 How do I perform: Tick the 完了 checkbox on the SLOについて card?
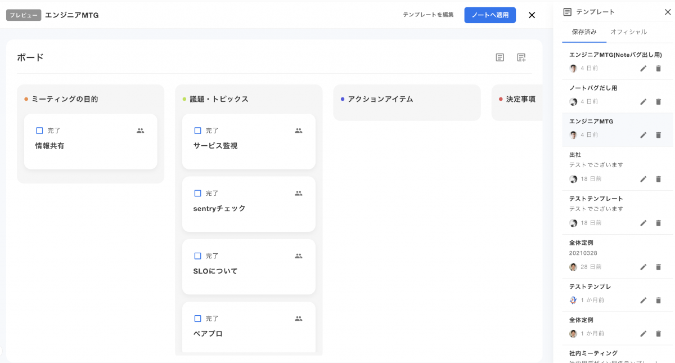[x=197, y=256]
